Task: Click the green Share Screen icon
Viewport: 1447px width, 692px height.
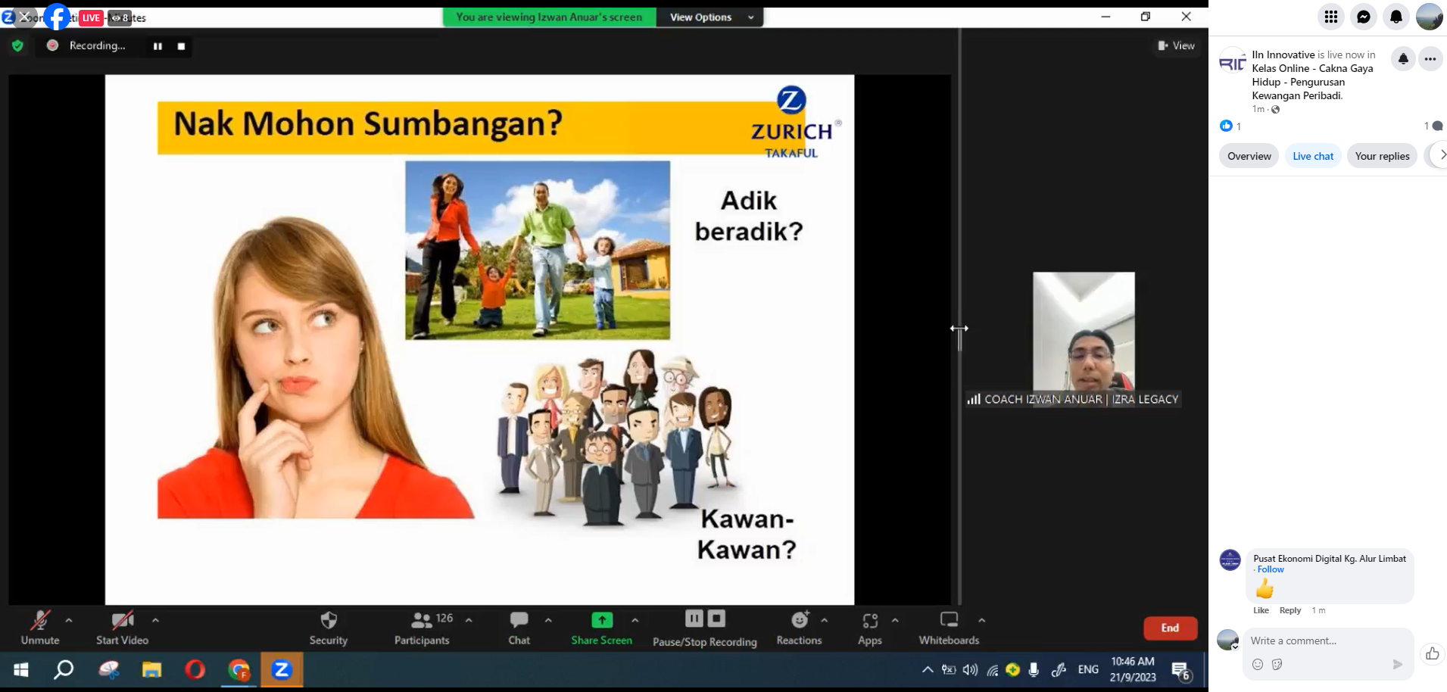Action: [601, 620]
